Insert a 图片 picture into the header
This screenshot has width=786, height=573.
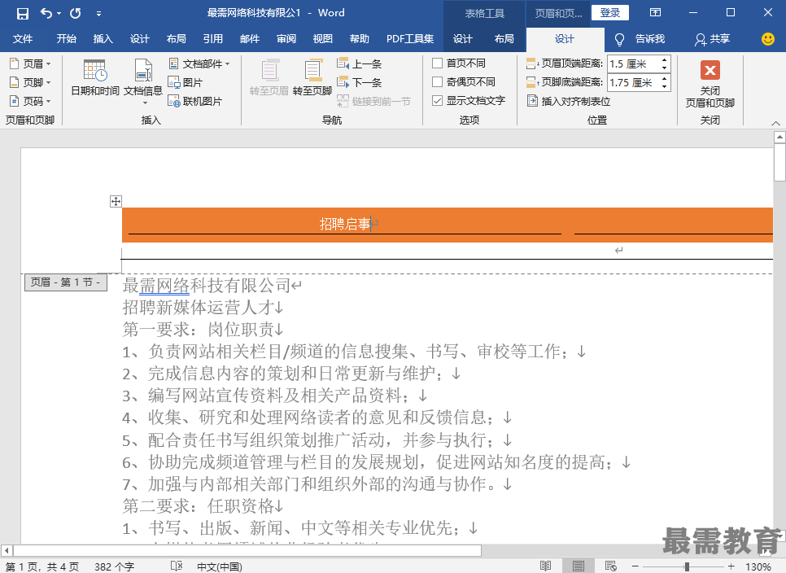pyautogui.click(x=186, y=82)
